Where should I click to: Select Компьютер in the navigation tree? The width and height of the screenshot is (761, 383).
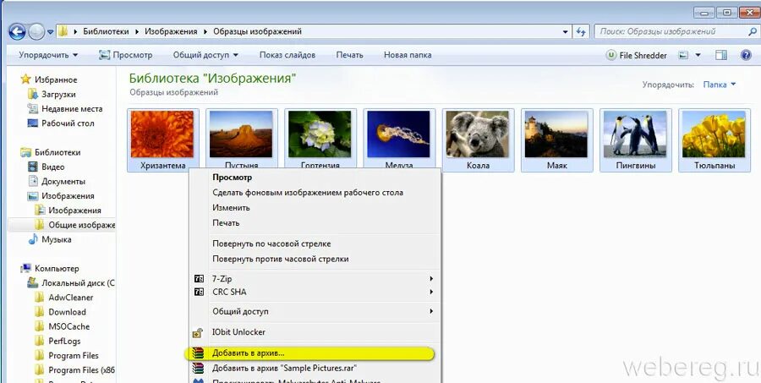click(50, 269)
